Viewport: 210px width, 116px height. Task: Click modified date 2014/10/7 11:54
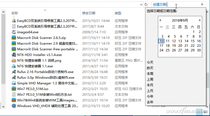[x=95, y=61]
